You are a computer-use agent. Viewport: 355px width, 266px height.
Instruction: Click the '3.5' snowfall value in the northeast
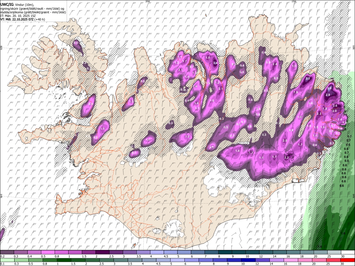coord(308,78)
